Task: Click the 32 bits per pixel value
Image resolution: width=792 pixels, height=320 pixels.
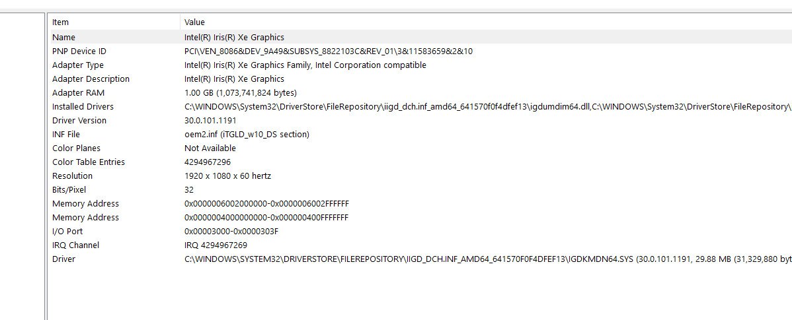Action: [189, 190]
